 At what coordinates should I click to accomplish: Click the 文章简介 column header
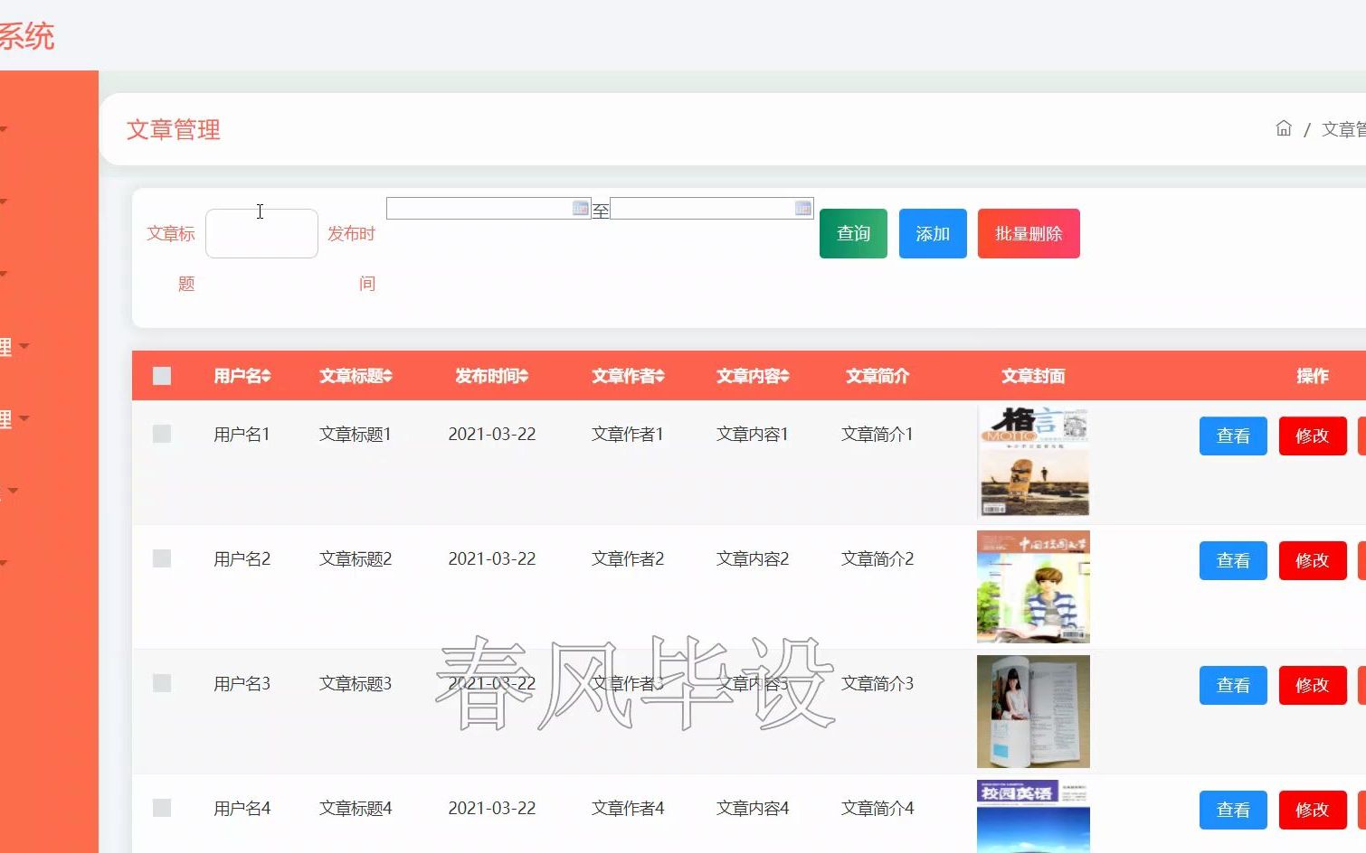877,376
